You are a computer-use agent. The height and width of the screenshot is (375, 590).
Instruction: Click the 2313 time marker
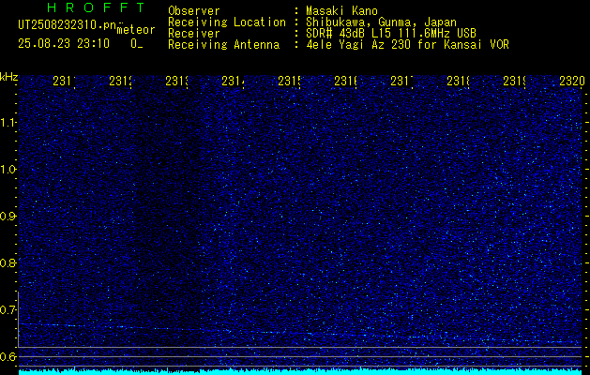click(x=176, y=81)
